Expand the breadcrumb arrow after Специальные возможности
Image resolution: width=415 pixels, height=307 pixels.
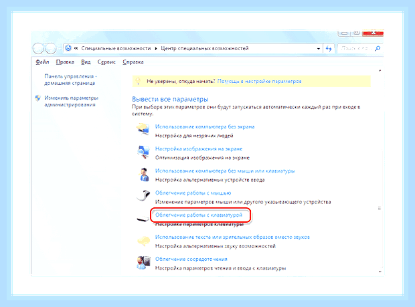point(156,49)
